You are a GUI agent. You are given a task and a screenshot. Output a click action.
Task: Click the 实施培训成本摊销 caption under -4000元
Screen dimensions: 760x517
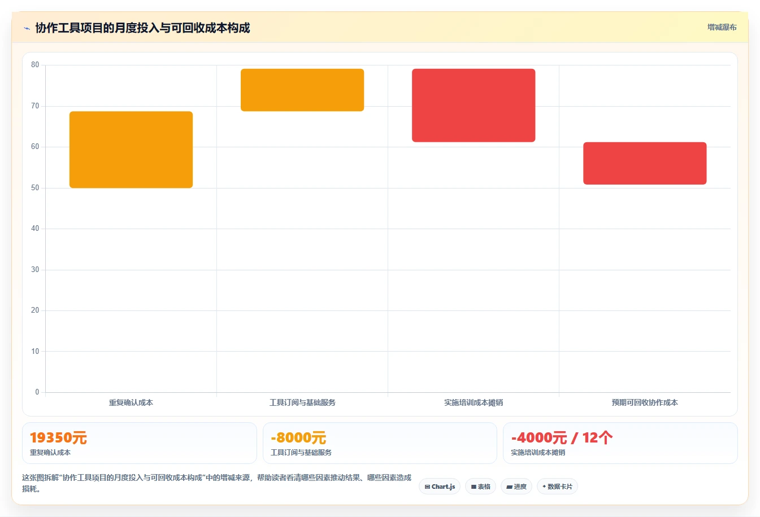click(538, 453)
